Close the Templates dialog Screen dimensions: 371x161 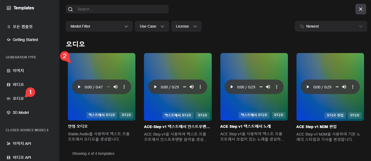point(361,9)
